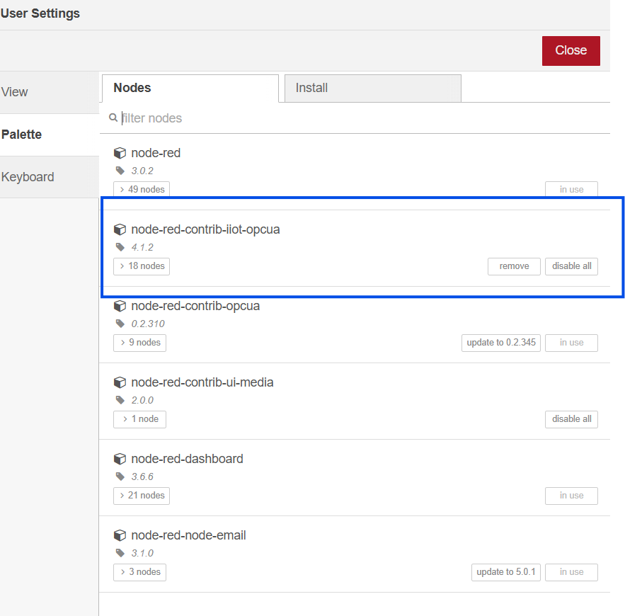Screen dimensions: 625x616
Task: Click the node-red-node-email module name
Action: coord(188,535)
